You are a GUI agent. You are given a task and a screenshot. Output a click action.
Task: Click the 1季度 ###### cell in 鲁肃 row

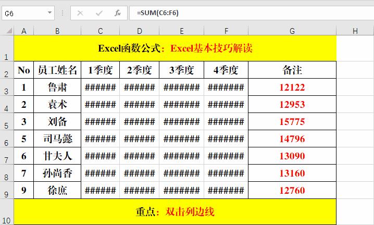pyautogui.click(x=100, y=87)
